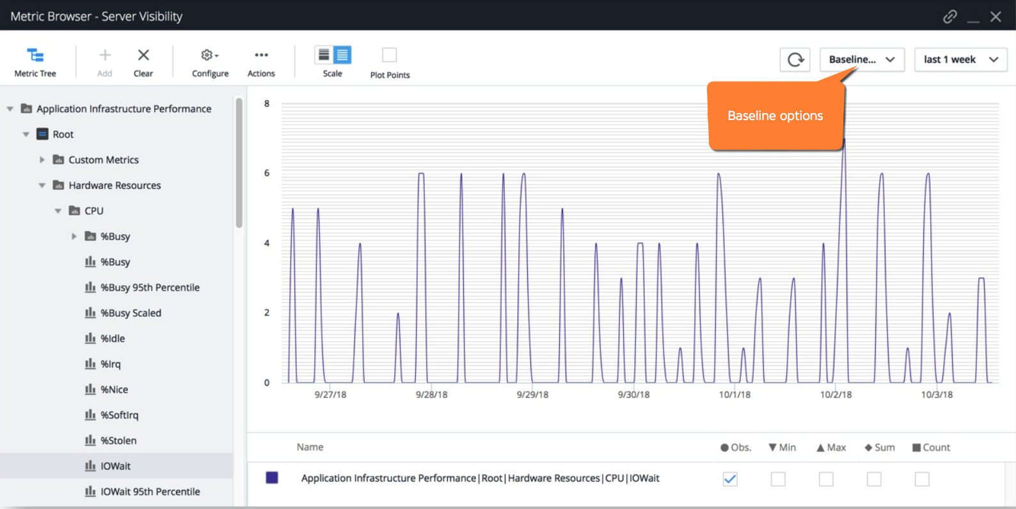Click the IOWait metric bar icon
1016x509 pixels.
[91, 466]
